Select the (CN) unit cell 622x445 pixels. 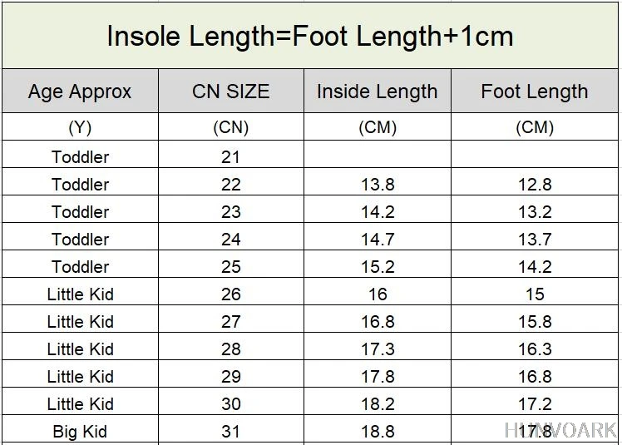pos(230,127)
